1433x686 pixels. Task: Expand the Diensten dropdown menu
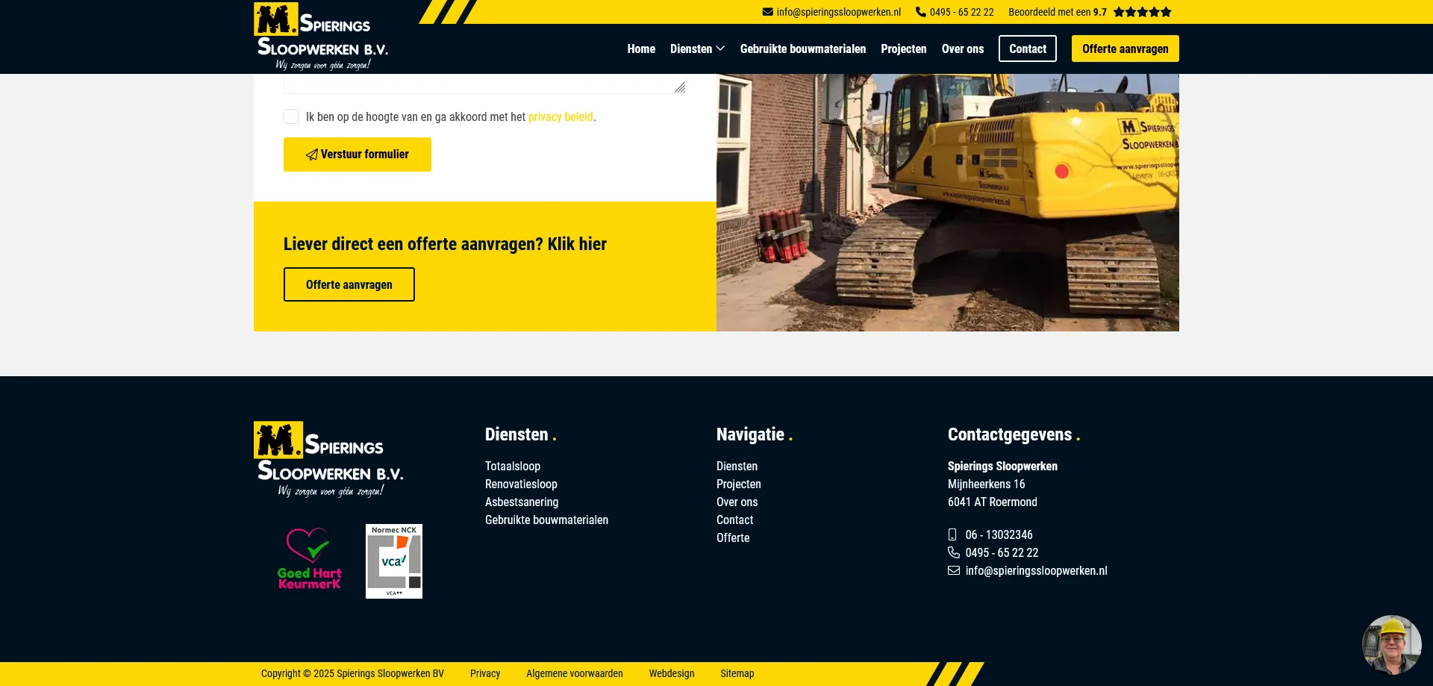(x=696, y=49)
